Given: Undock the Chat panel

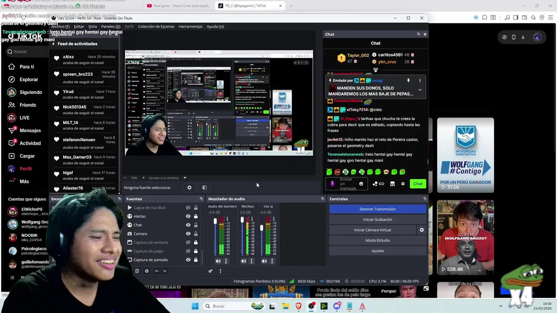Looking at the screenshot, I should click(x=419, y=34).
